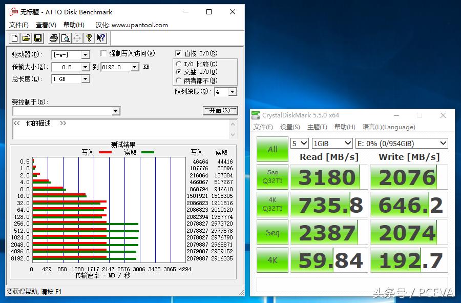Run all tests with the All button
Viewport: 461px width, 303px height.
(272, 149)
